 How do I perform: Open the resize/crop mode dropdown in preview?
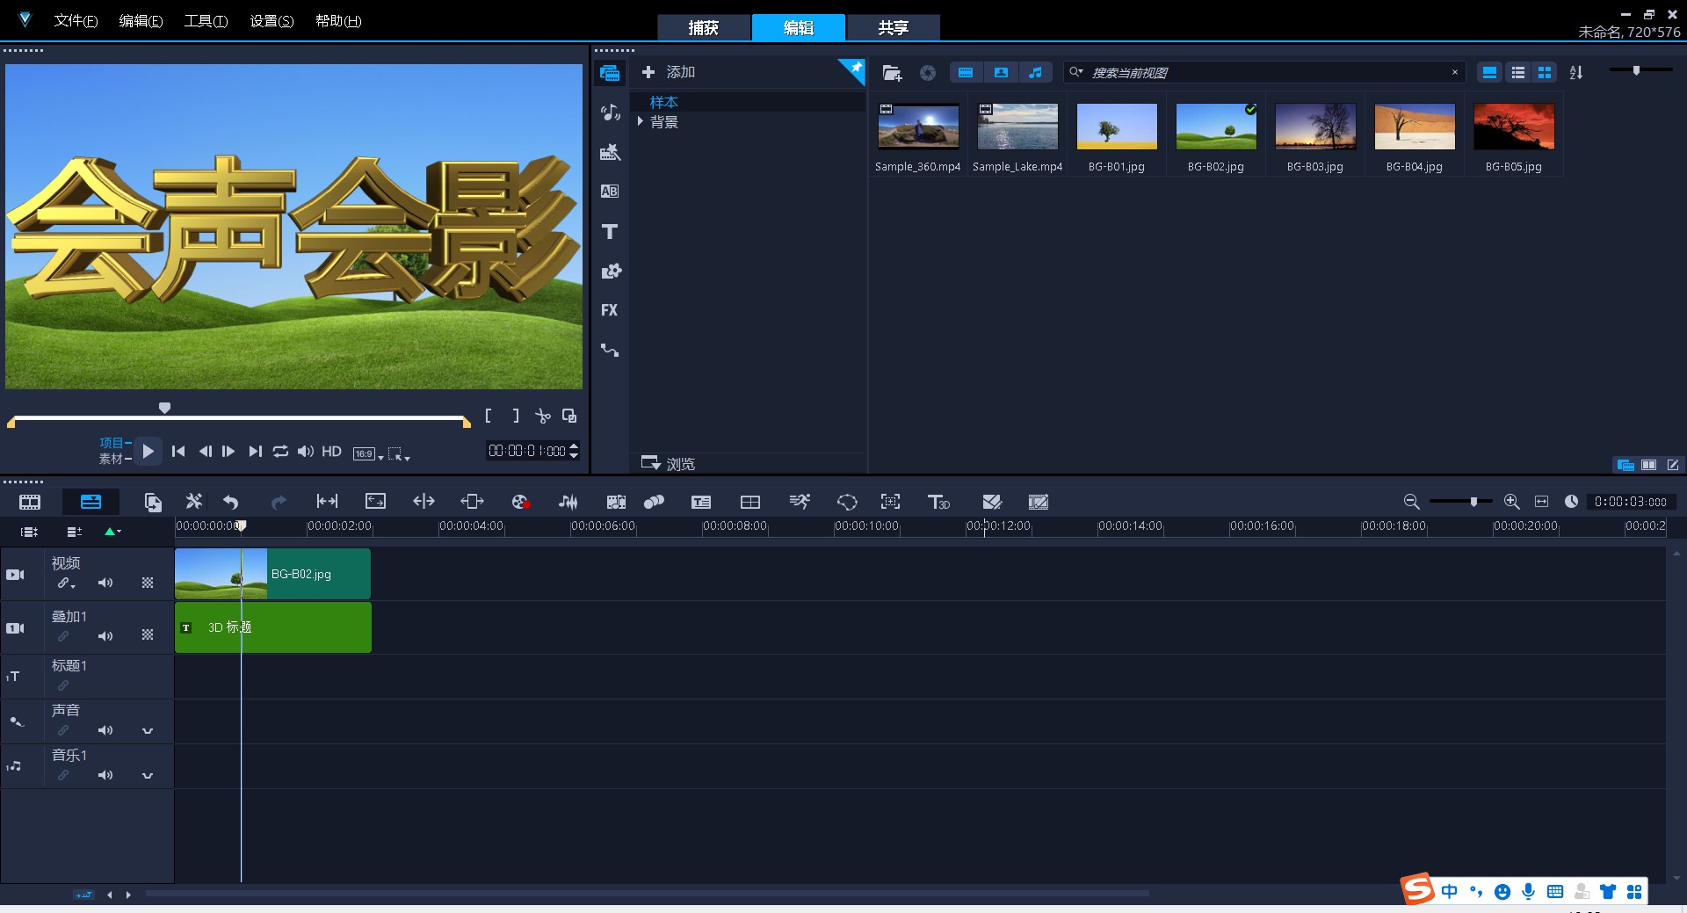coord(399,453)
